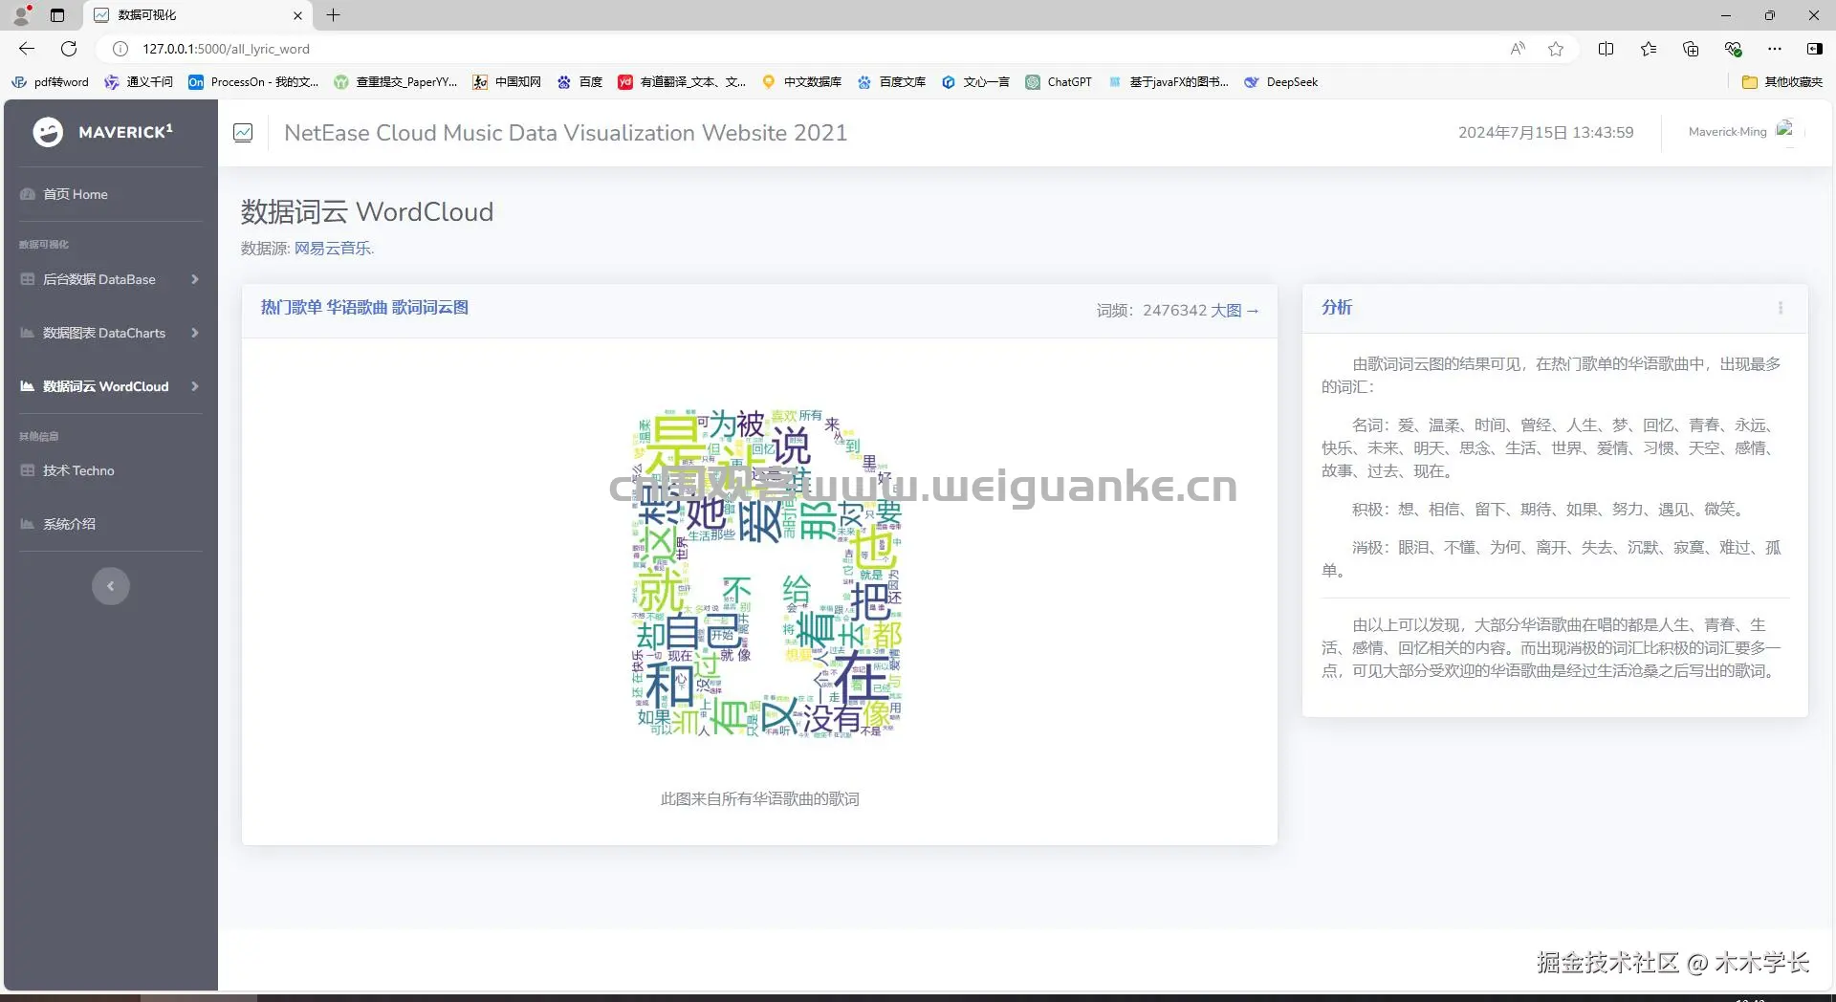Screen dimensions: 1836x1002
Task: Open the pdf转word bookmark
Action: coord(50,82)
